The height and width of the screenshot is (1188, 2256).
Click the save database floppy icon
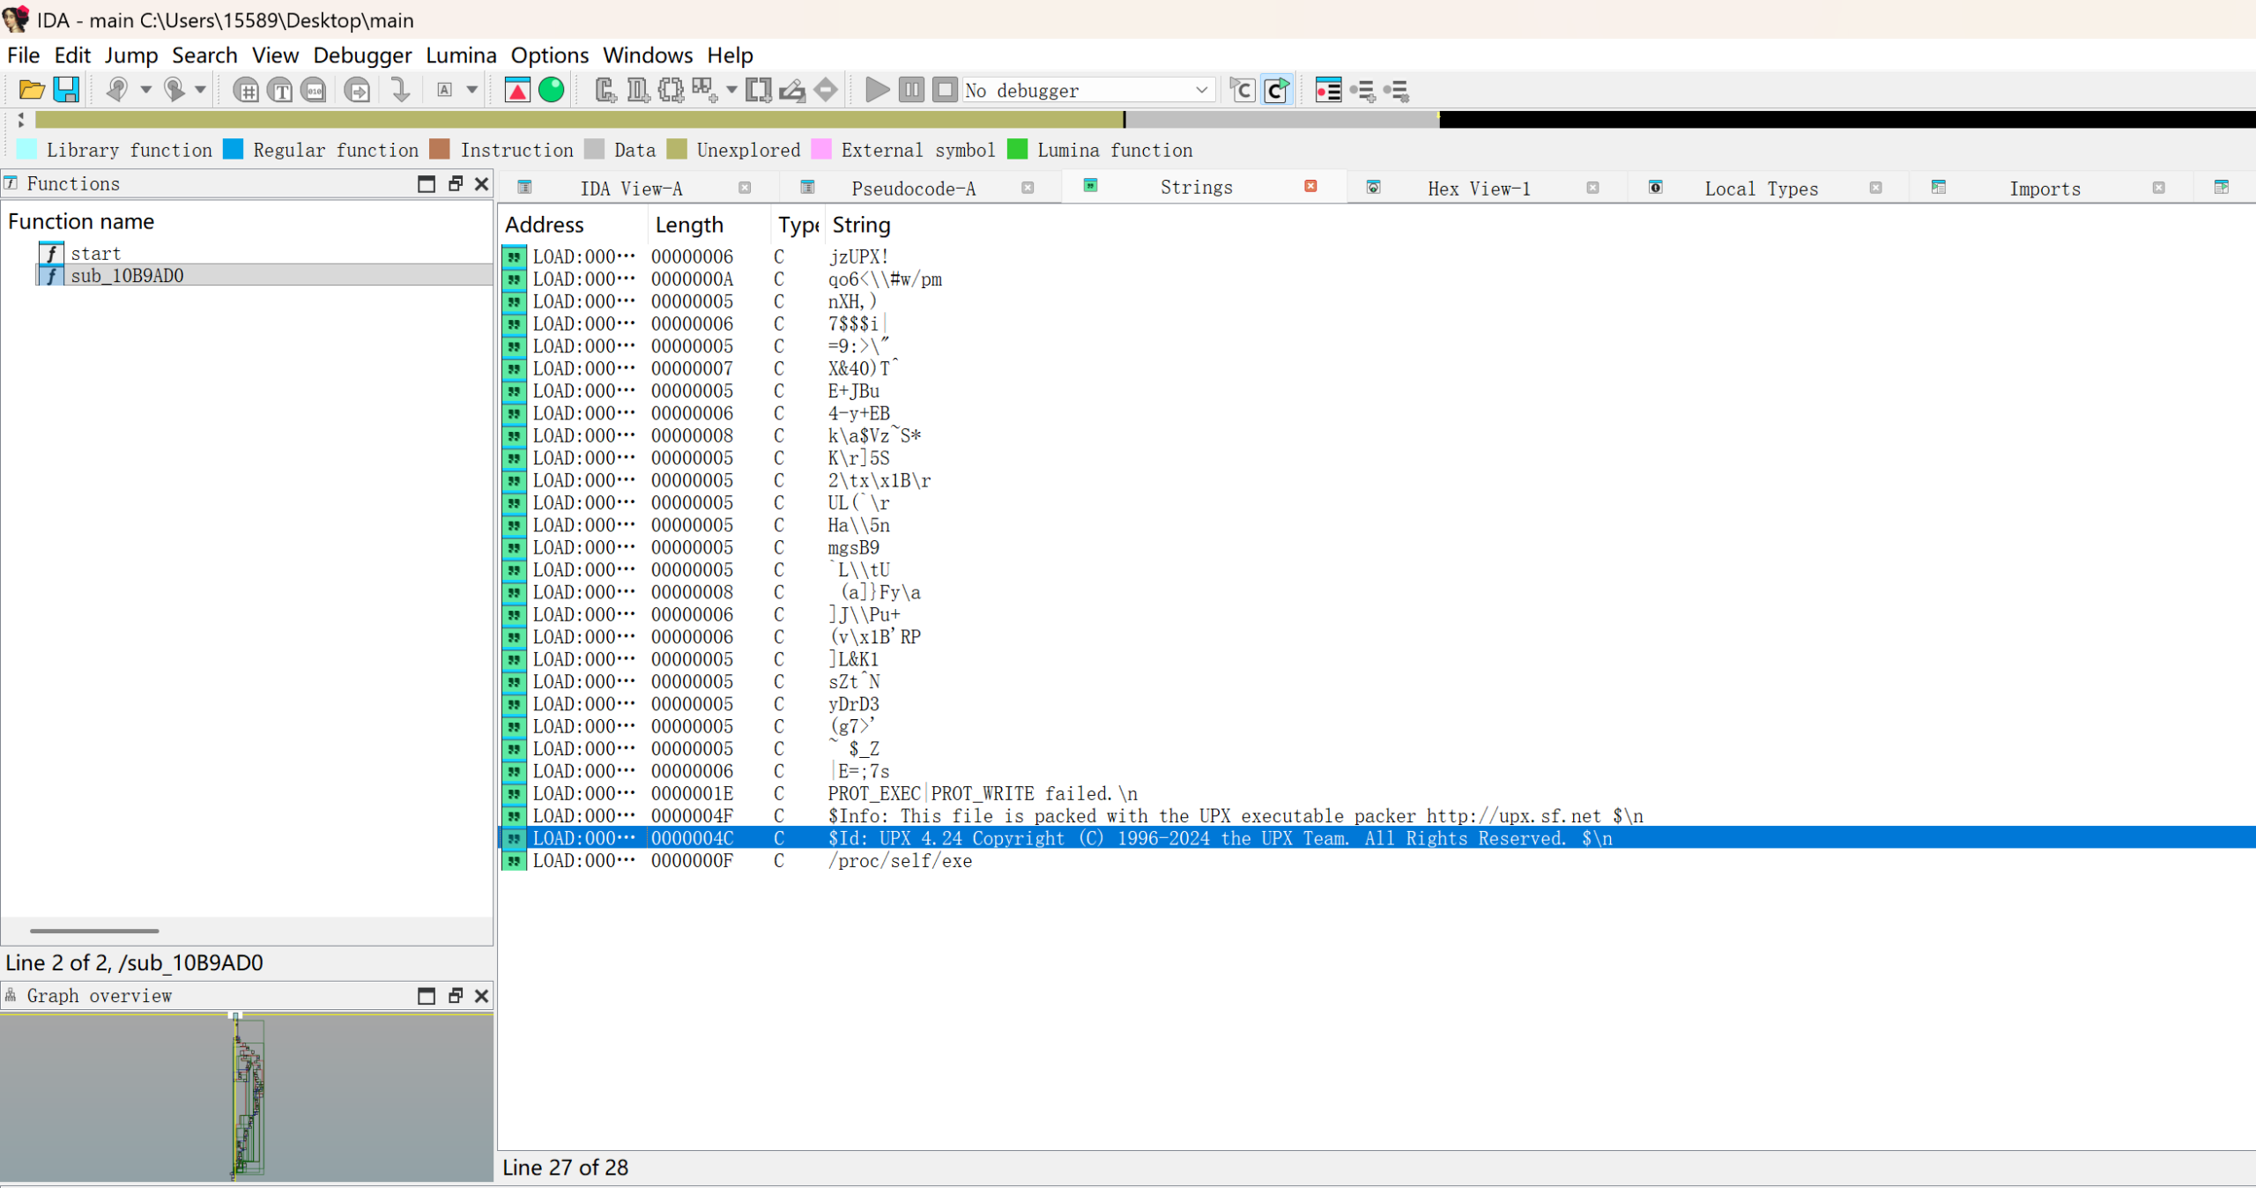coord(66,90)
